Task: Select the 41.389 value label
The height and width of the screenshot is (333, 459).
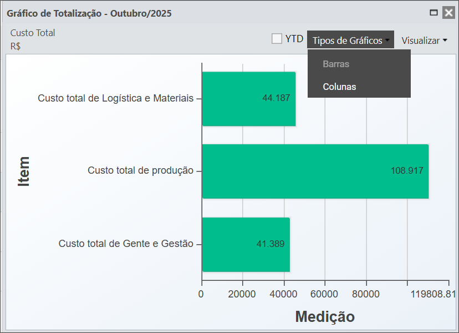Action: tap(271, 244)
